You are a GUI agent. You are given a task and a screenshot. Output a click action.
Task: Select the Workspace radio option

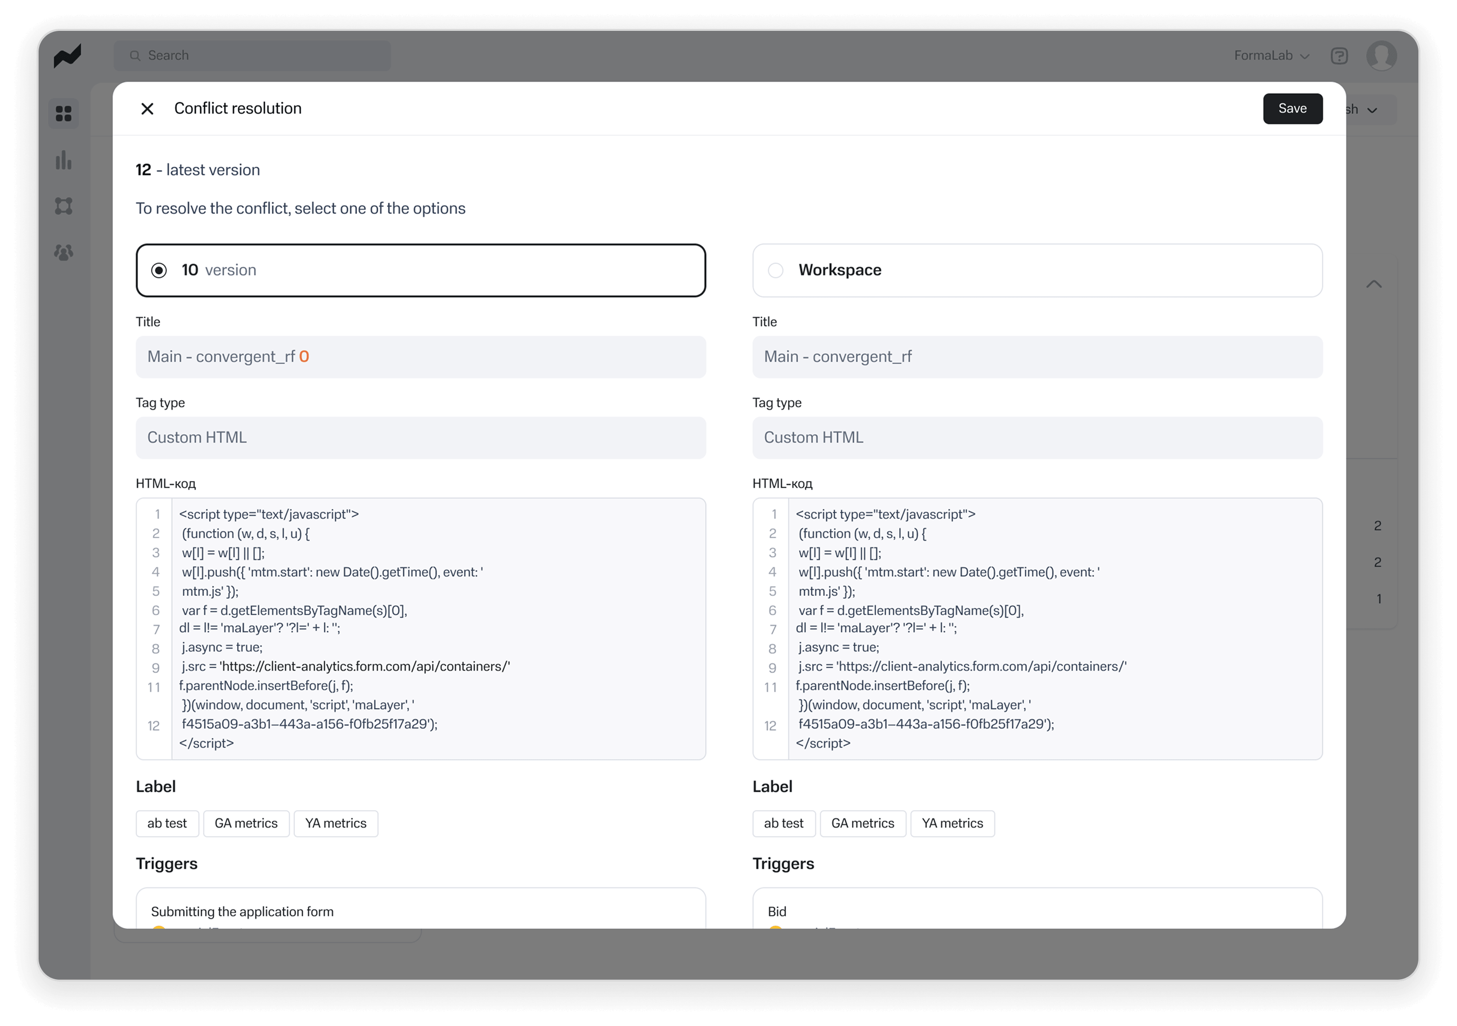(775, 270)
